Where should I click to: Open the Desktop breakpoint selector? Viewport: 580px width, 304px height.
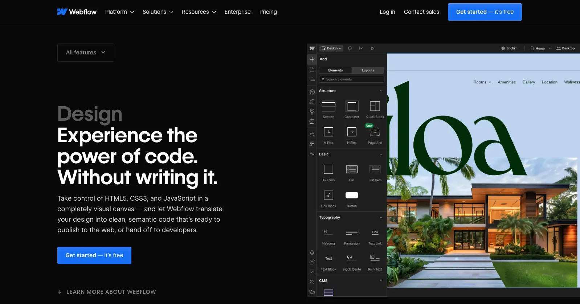(565, 48)
